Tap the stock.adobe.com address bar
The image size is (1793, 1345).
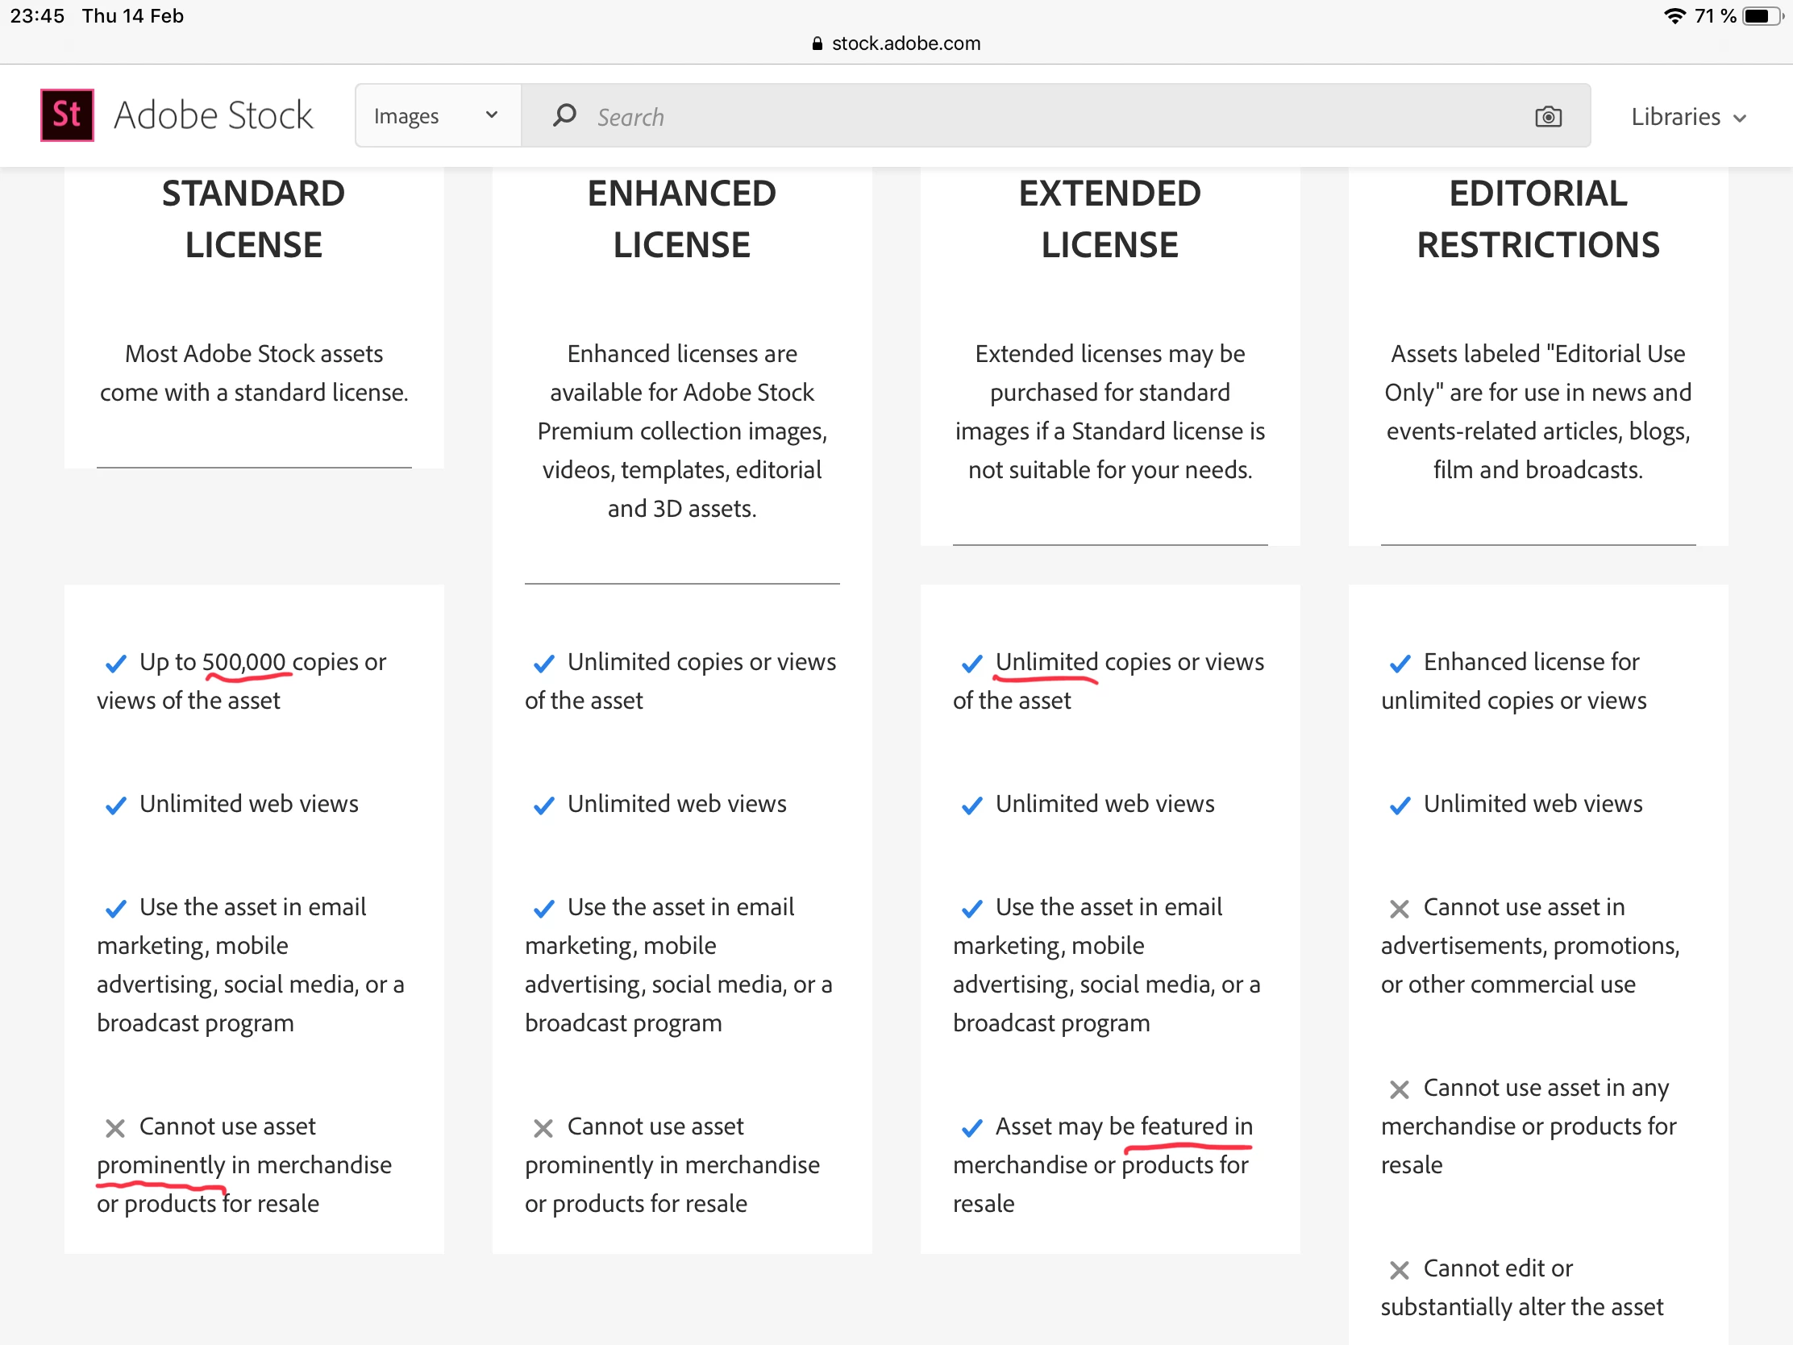pos(905,44)
